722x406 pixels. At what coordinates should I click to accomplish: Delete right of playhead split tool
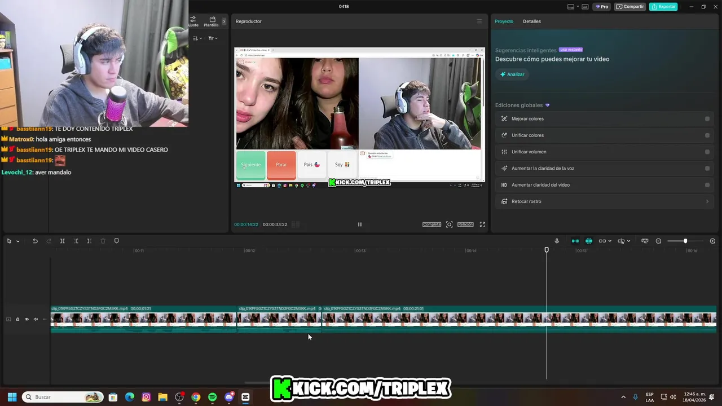(x=89, y=241)
